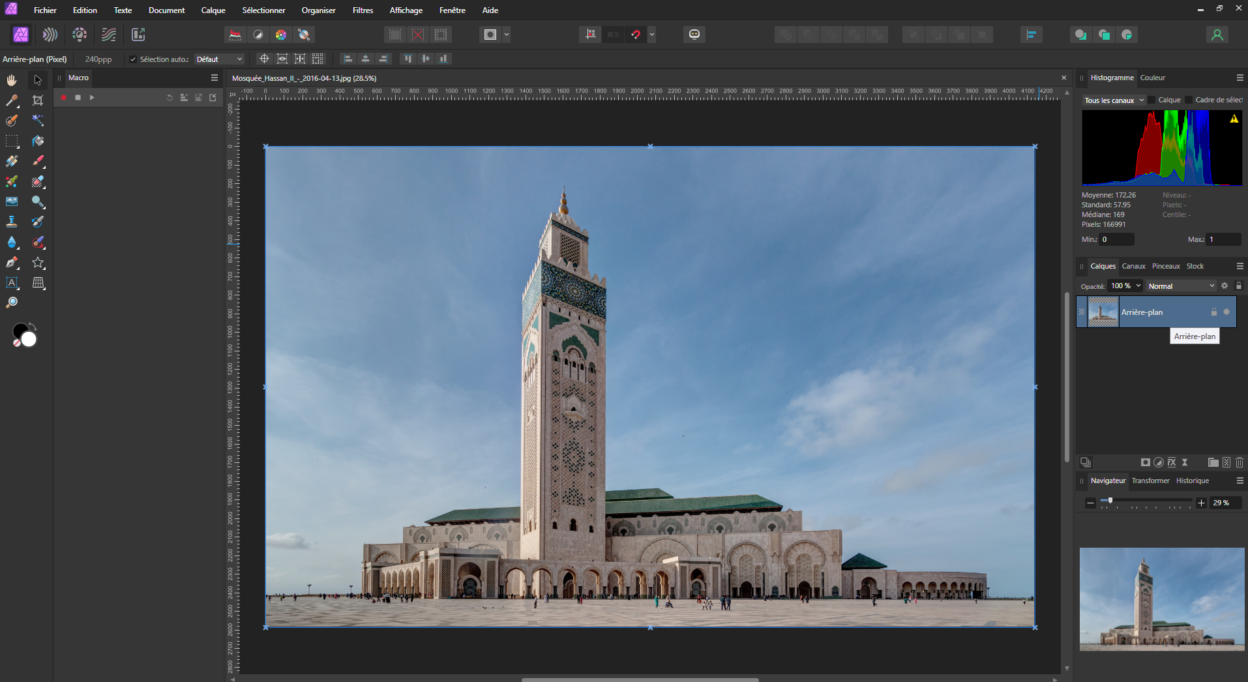This screenshot has height=682, width=1248.
Task: Click the Navigator zoom slider handle
Action: [x=1110, y=501]
